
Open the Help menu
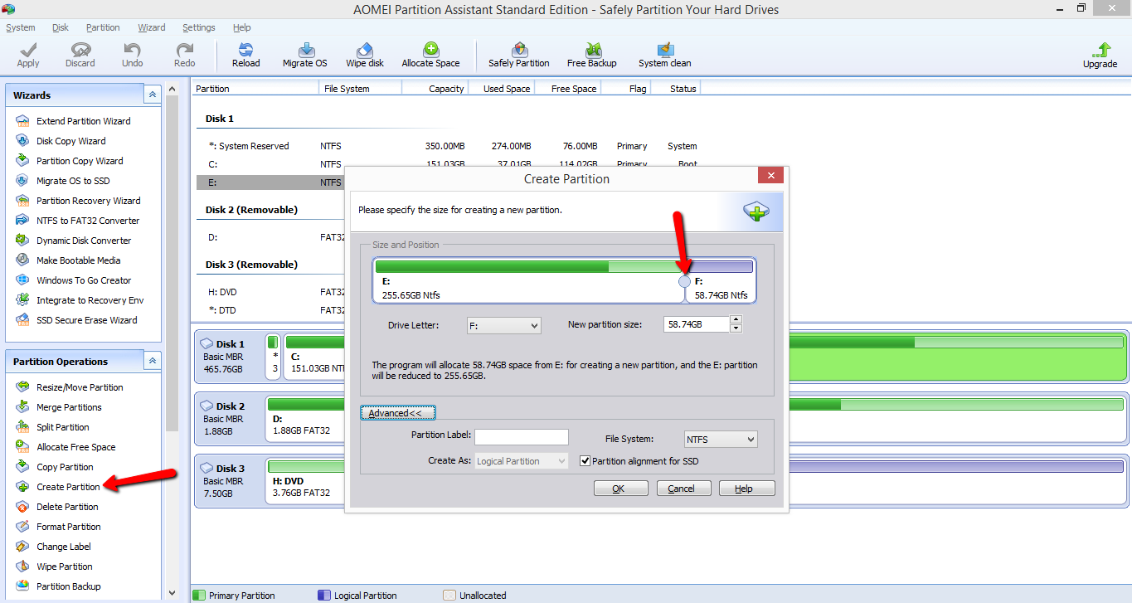point(242,27)
